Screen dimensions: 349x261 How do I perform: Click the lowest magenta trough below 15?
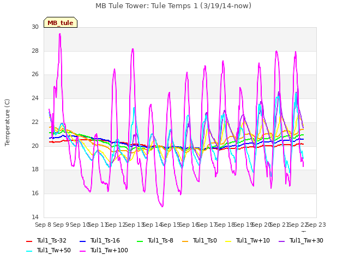click(x=162, y=206)
